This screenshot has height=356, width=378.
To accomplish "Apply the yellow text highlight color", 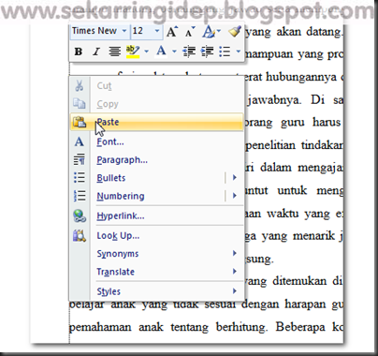I will point(133,52).
